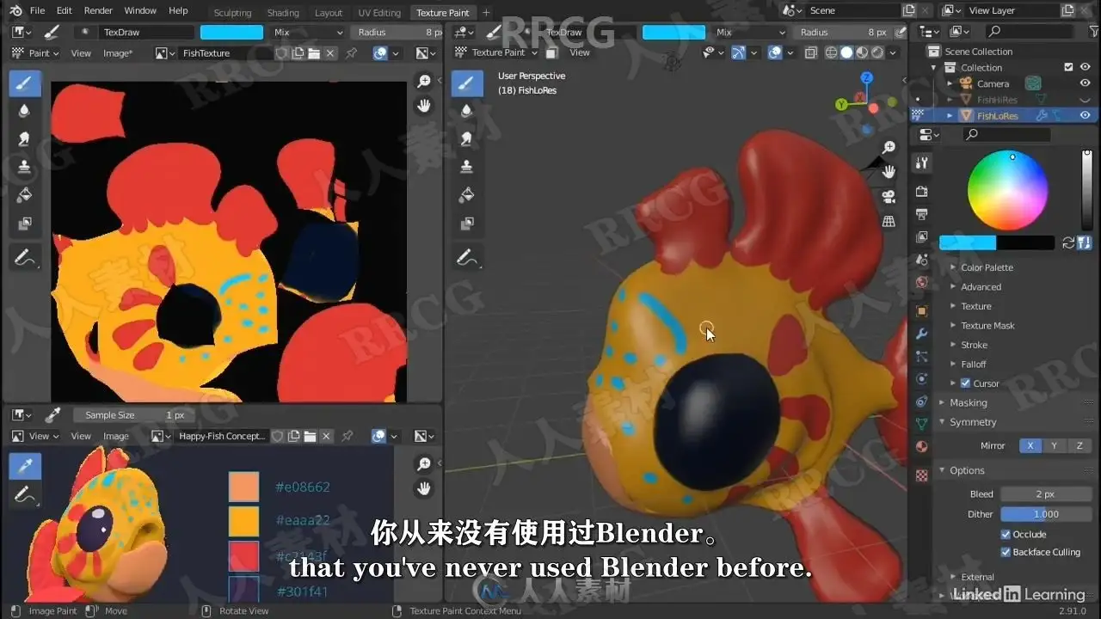Toggle visibility of FishLoRes object
The height and width of the screenshot is (619, 1101).
tap(1085, 115)
